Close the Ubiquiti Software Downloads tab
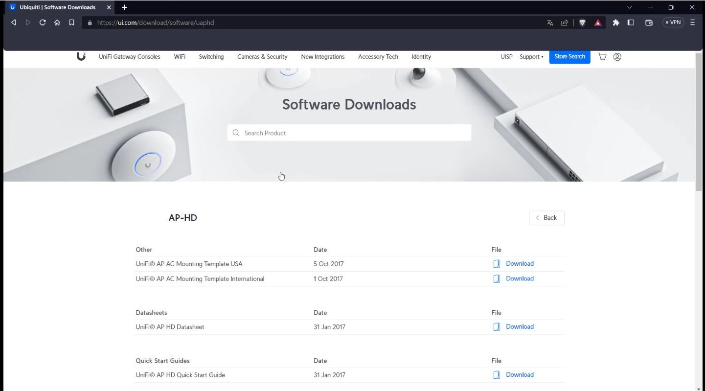 point(109,7)
